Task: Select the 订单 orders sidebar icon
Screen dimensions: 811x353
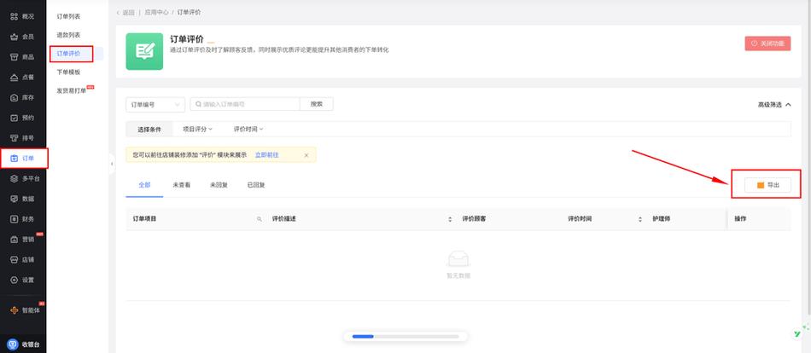Action: tap(15, 158)
